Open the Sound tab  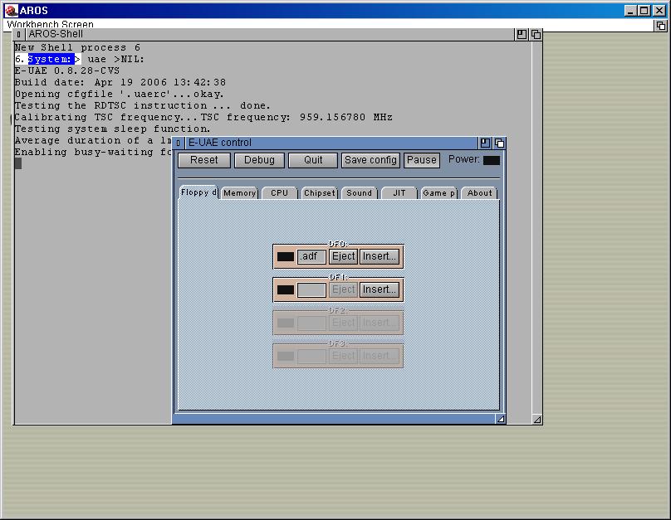pyautogui.click(x=360, y=193)
